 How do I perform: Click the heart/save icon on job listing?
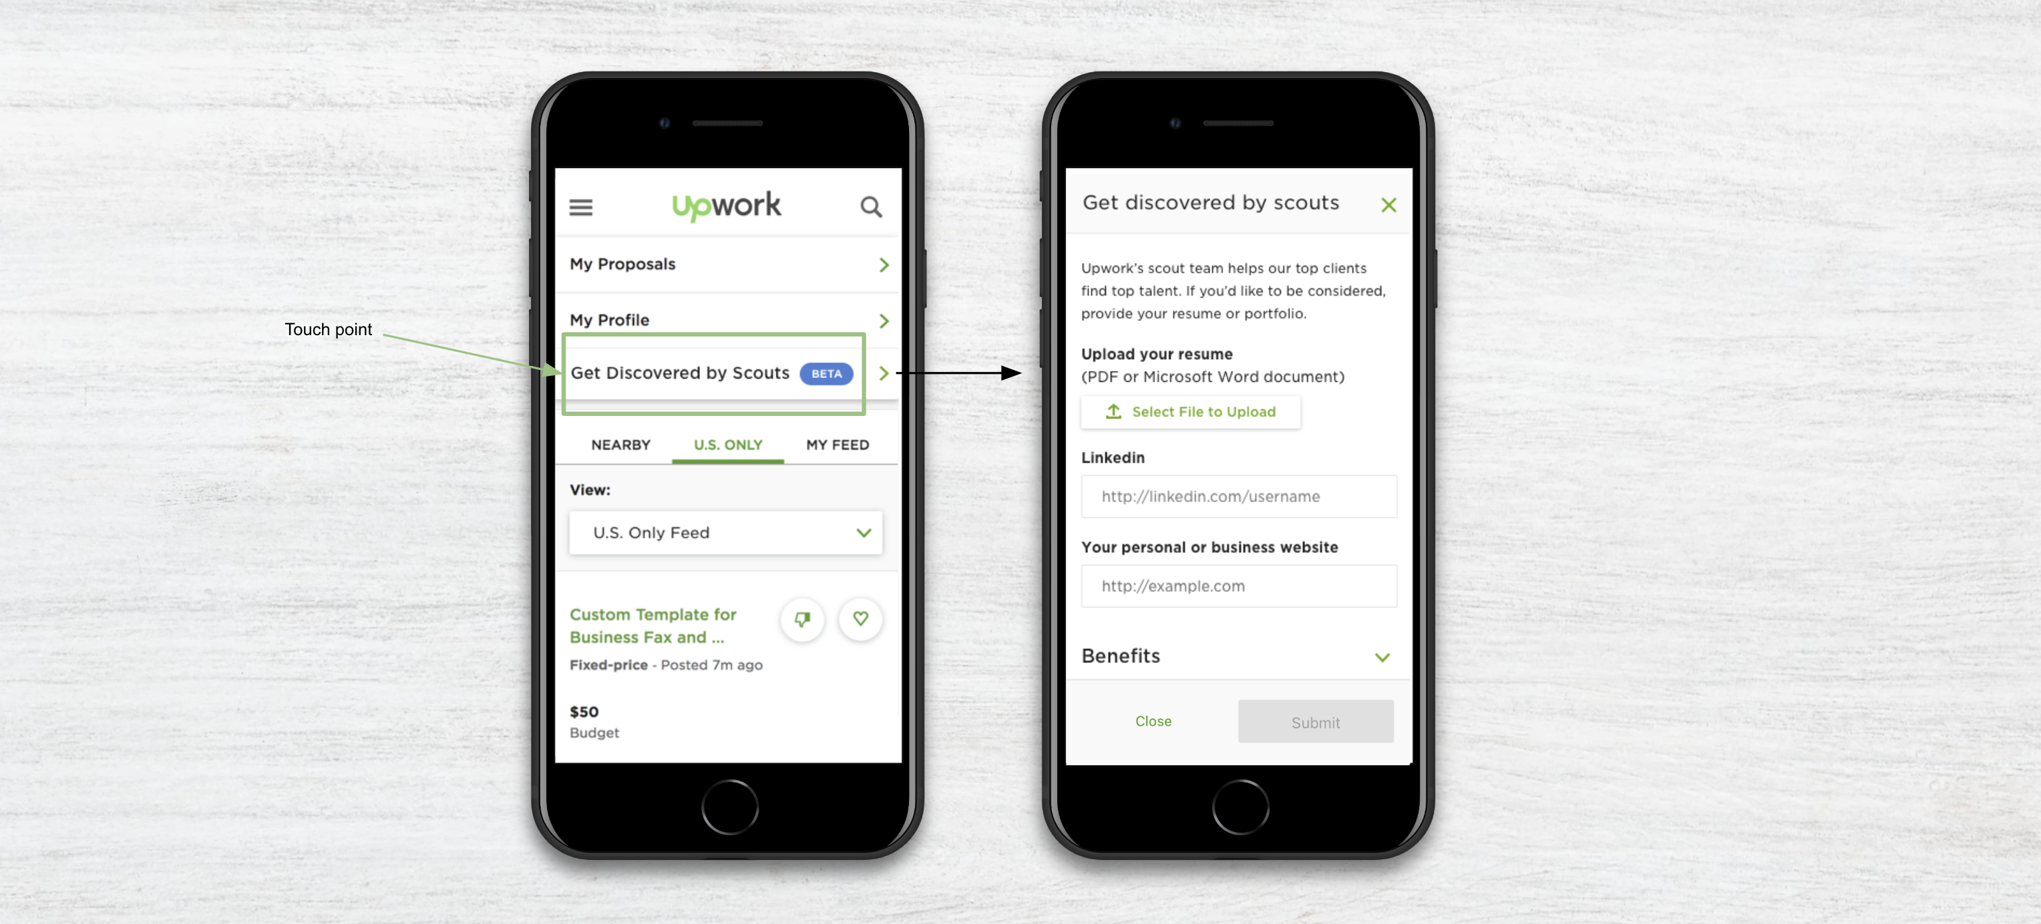tap(860, 620)
